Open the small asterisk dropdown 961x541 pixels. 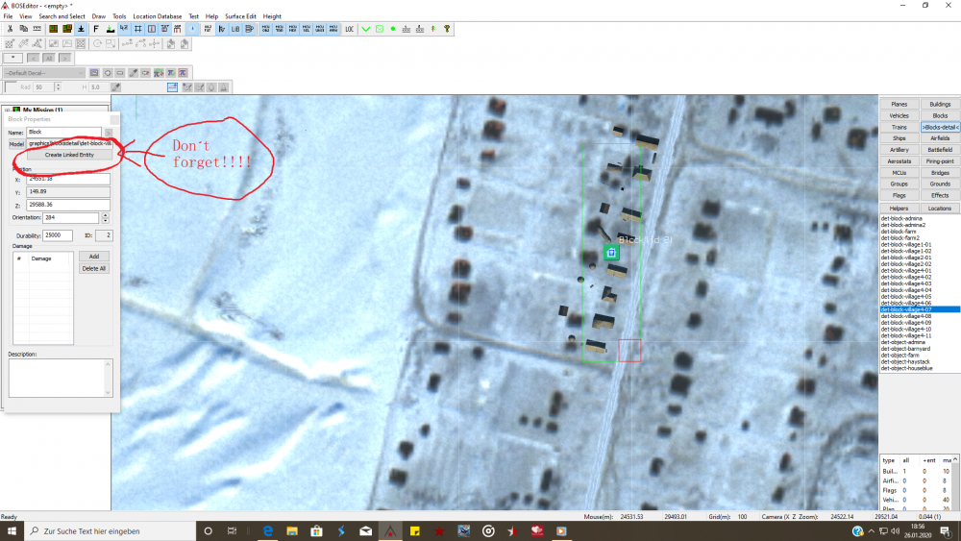point(12,58)
